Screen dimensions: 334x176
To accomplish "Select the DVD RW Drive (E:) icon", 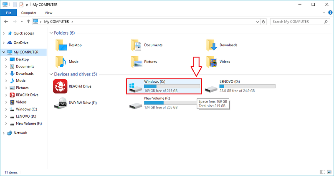I will pos(60,103).
